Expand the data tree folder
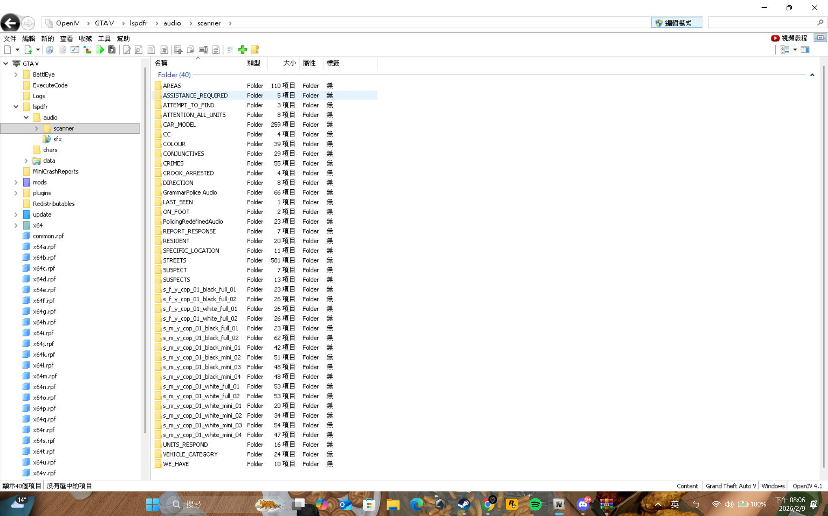The image size is (828, 516). [x=26, y=161]
